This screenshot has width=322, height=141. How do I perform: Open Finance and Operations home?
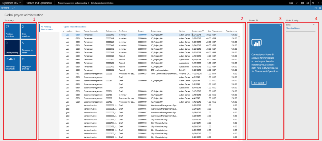pyautogui.click(x=39, y=3)
